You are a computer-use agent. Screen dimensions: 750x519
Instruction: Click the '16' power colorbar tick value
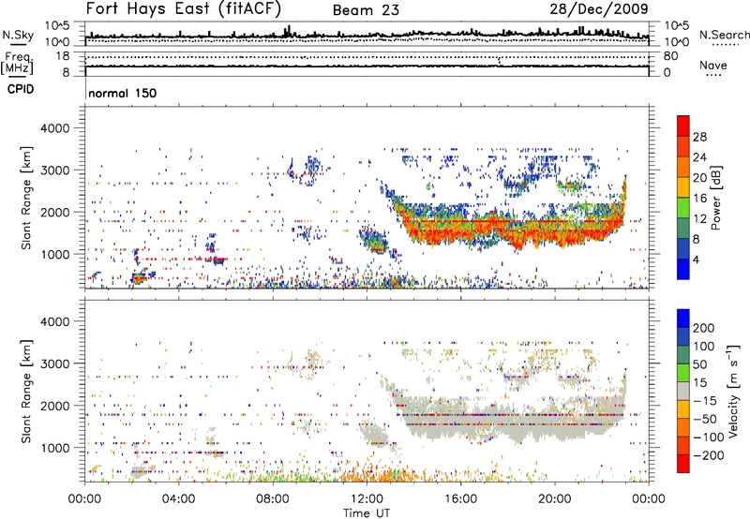coord(699,199)
